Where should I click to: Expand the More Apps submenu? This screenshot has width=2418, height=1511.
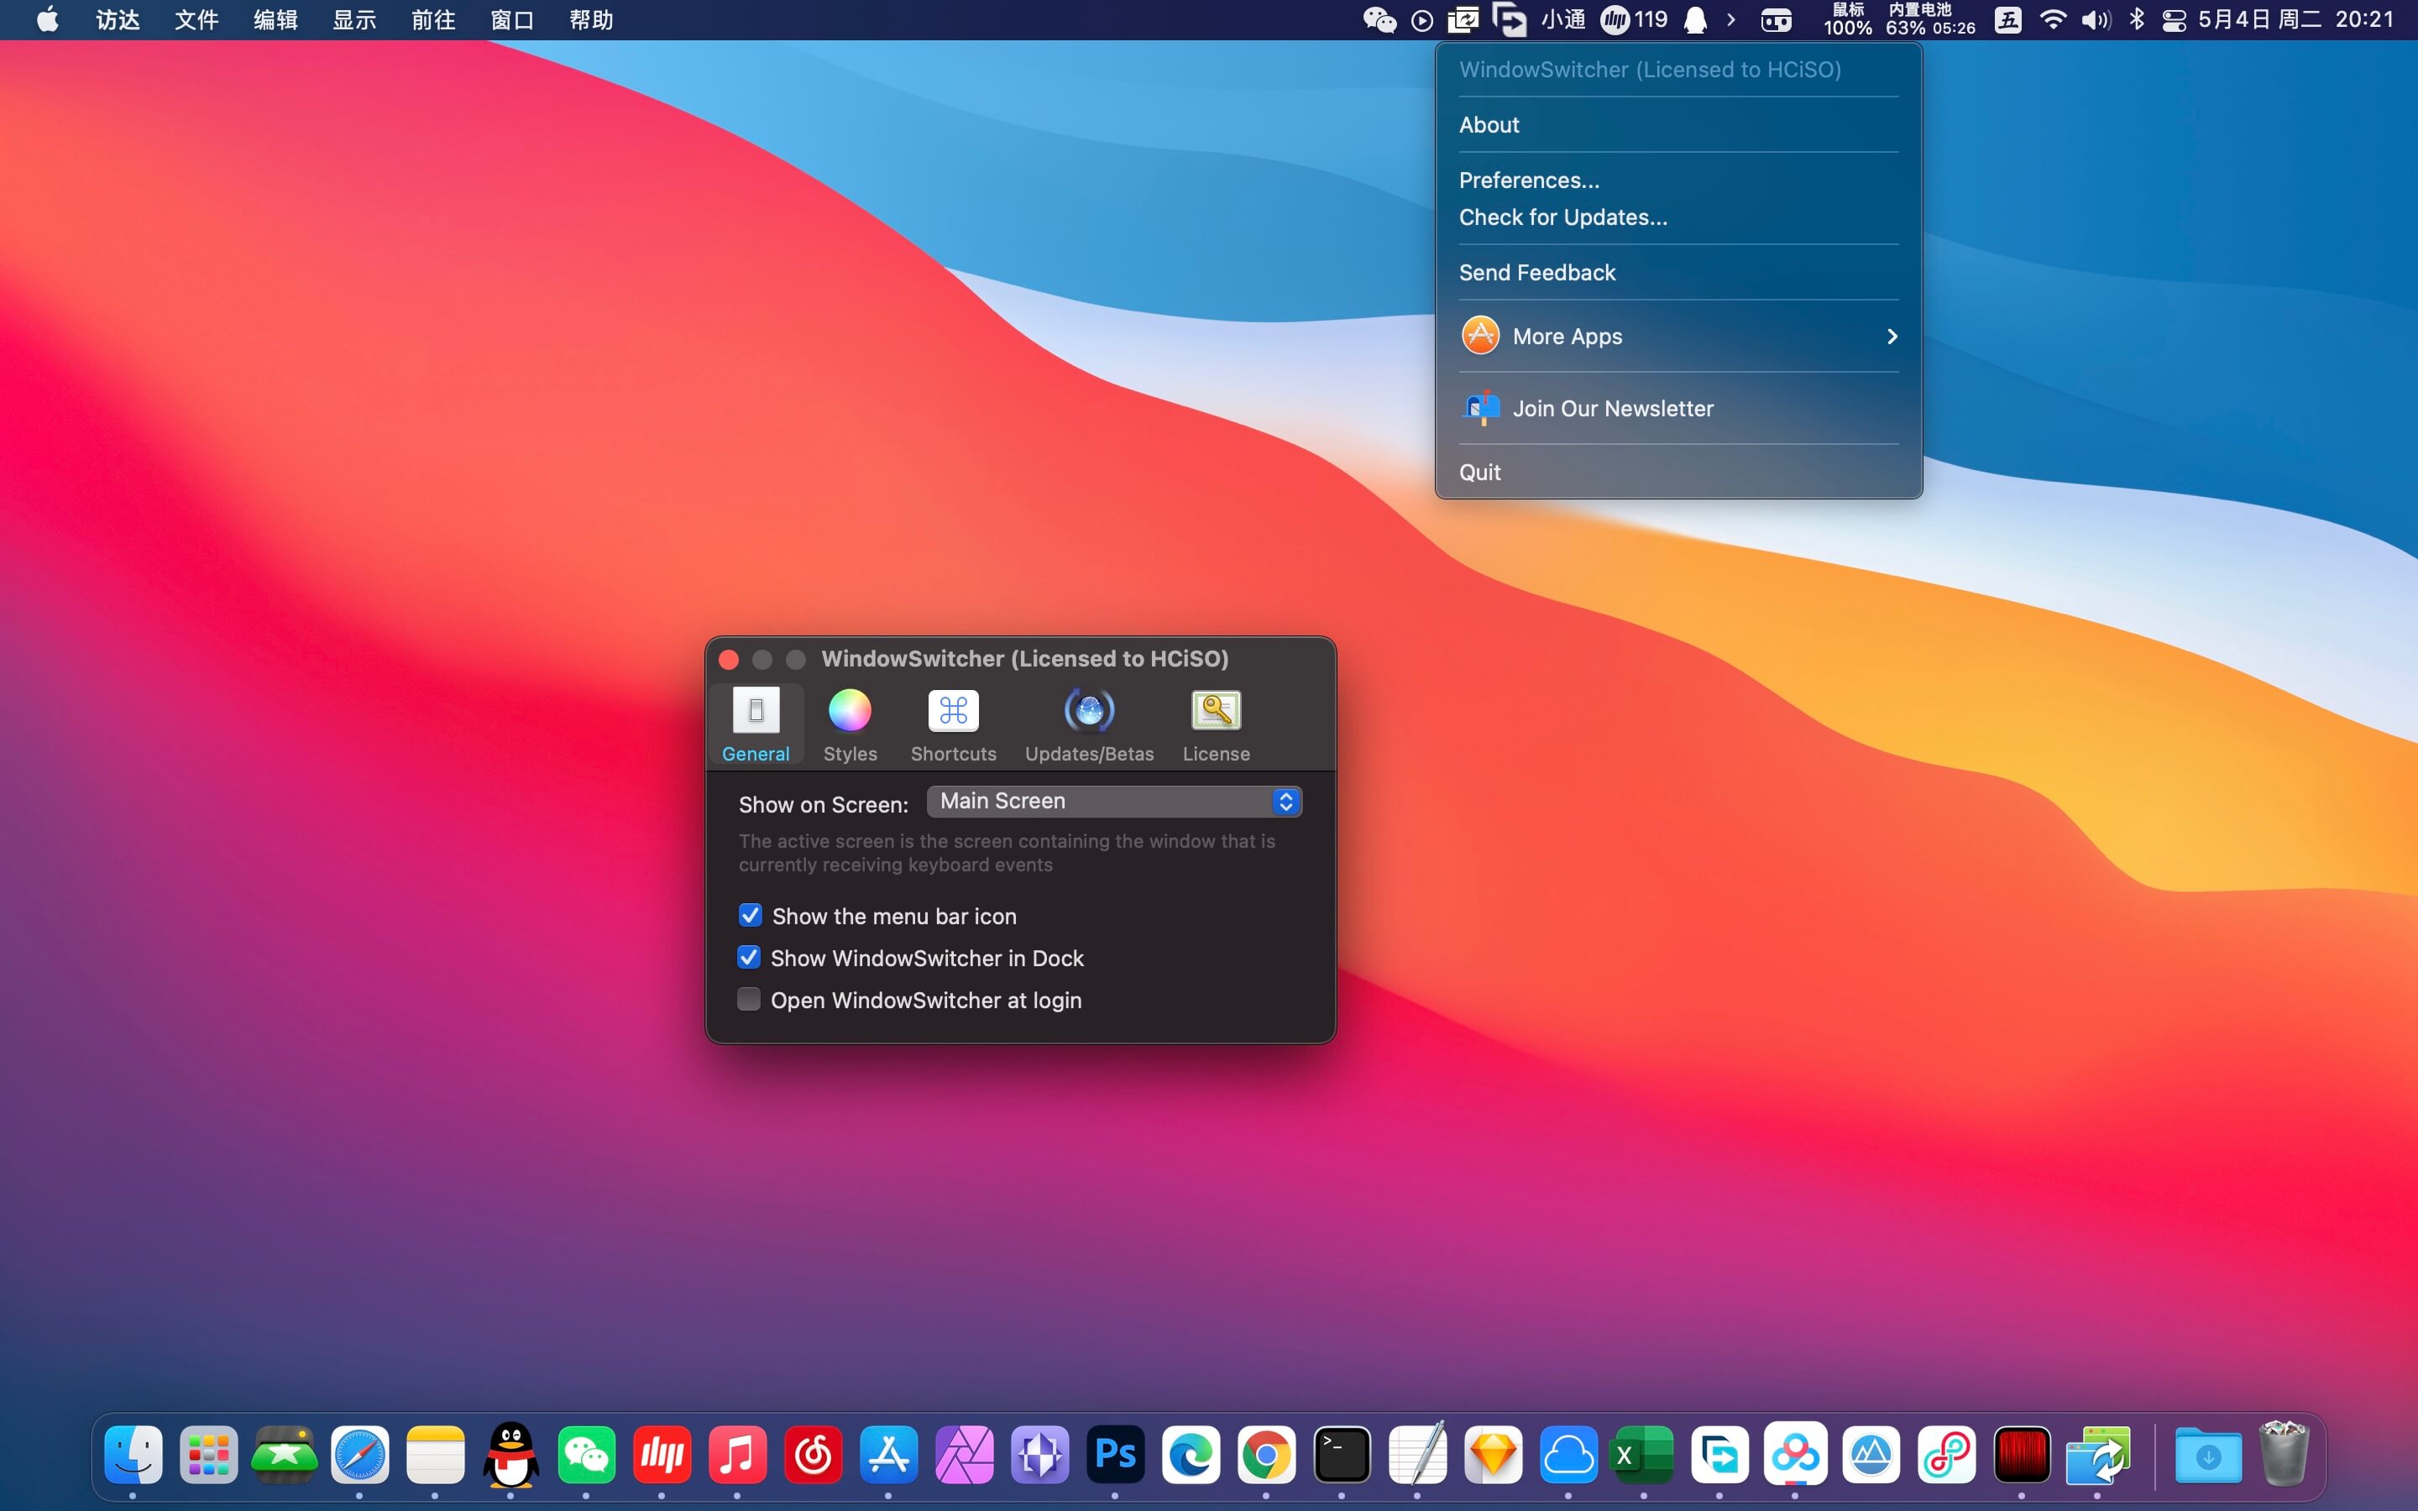click(x=1678, y=336)
